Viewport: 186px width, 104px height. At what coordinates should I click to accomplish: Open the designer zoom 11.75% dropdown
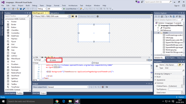[37, 58]
